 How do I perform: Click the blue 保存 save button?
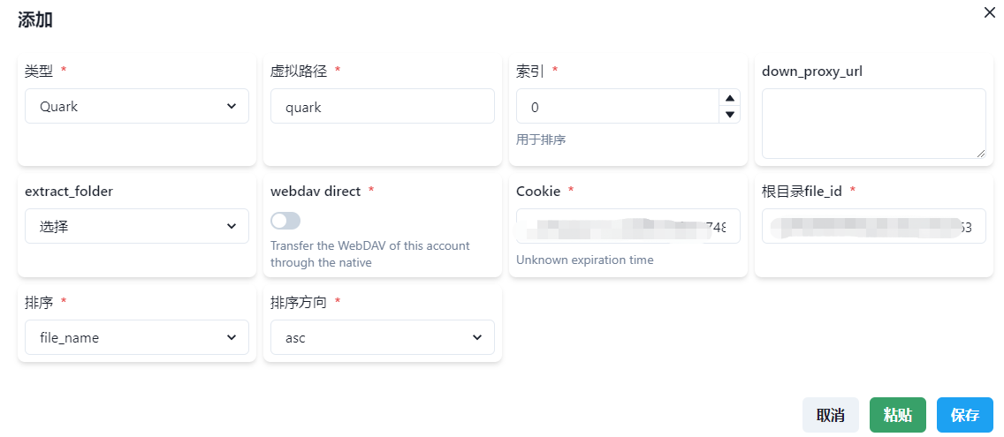tap(964, 415)
